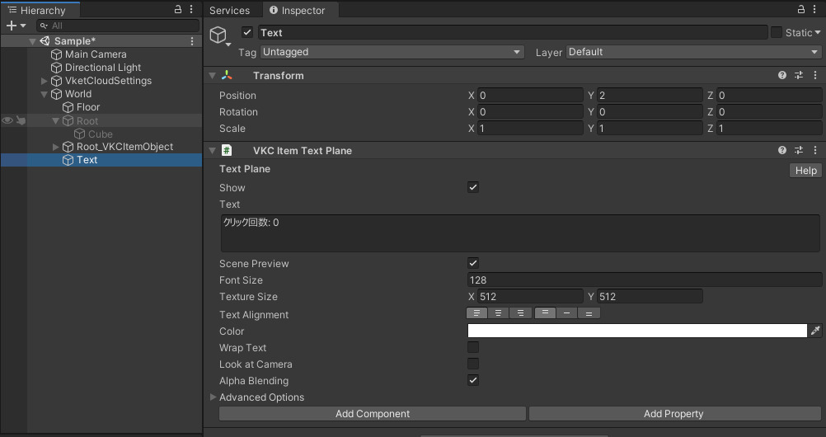The image size is (826, 437).
Task: Expand the Advanced Options section
Action: (x=214, y=397)
